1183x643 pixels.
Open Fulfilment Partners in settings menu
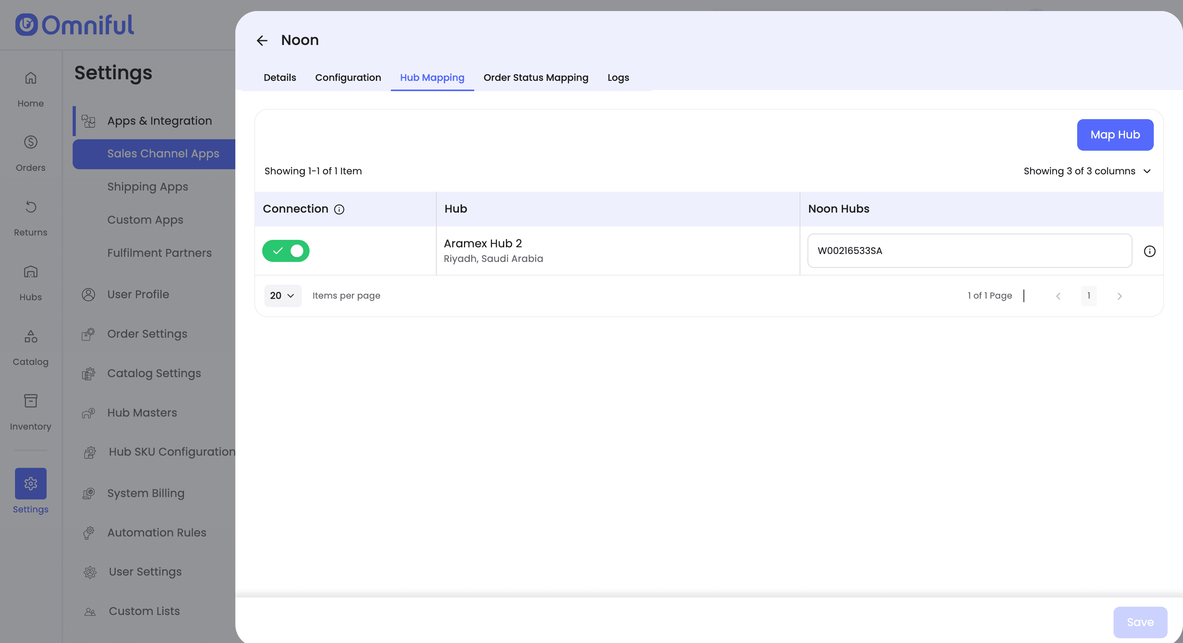(160, 253)
